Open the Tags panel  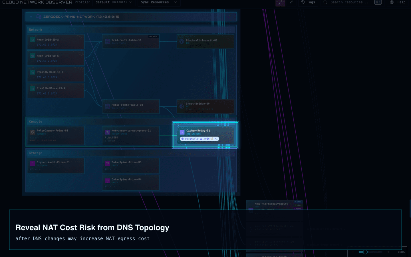coord(308,2)
